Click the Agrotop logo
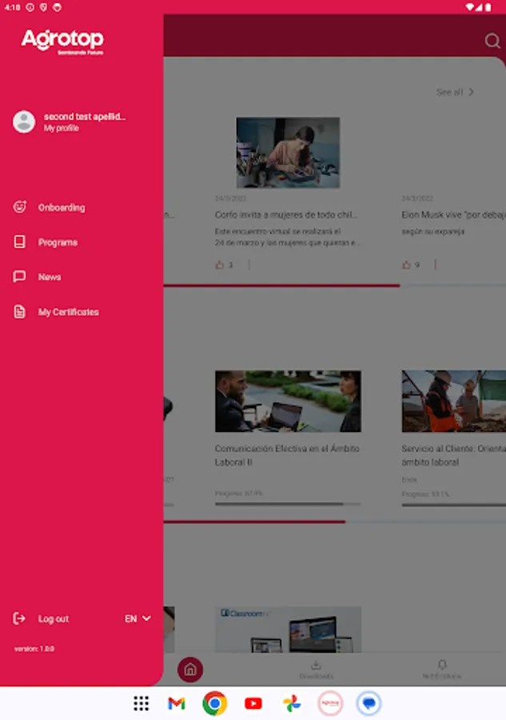The height and width of the screenshot is (720, 506). point(62,42)
